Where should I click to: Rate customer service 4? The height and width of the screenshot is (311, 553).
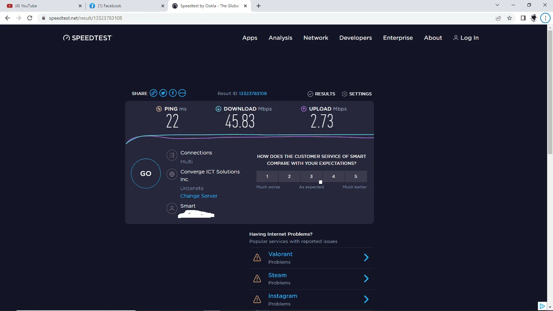click(334, 176)
